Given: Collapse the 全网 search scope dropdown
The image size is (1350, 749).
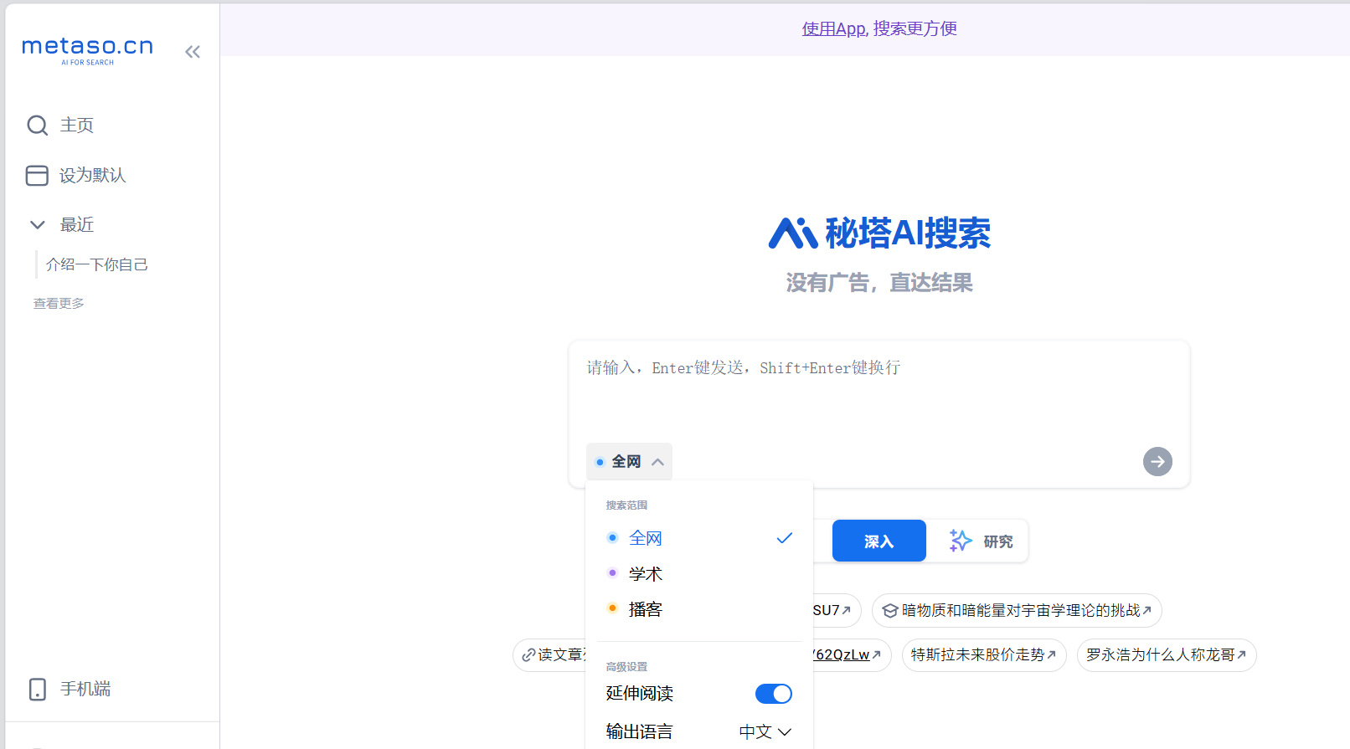Looking at the screenshot, I should (x=629, y=461).
